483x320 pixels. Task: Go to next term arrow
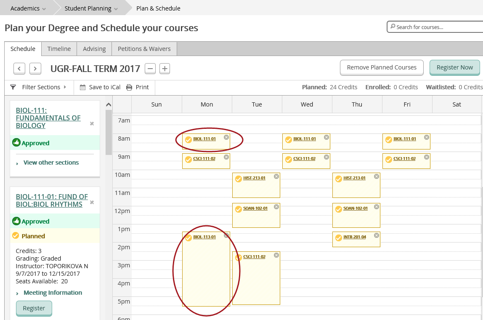[x=35, y=69]
